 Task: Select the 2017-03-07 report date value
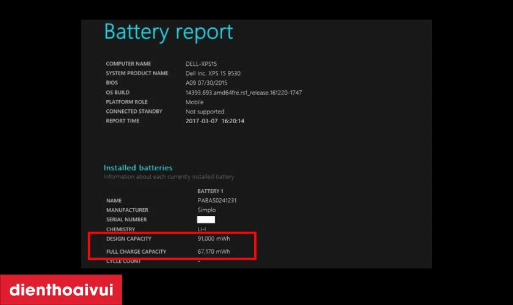(x=202, y=121)
